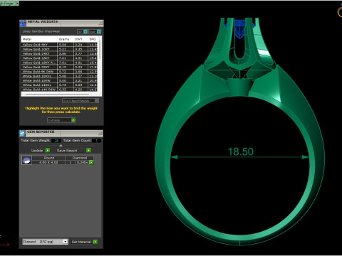Image resolution: width=342 pixels, height=256 pixels.
Task: Close the Gem Reporter panel
Action: [x=100, y=134]
